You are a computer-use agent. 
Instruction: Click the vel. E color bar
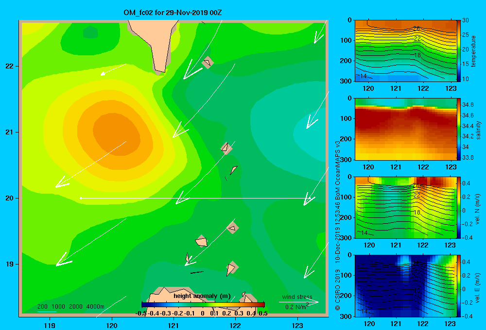click(x=459, y=286)
